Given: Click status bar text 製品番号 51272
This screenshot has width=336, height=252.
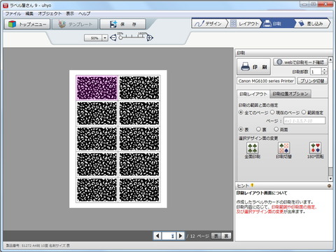Looking at the screenshot, I should tap(38, 246).
